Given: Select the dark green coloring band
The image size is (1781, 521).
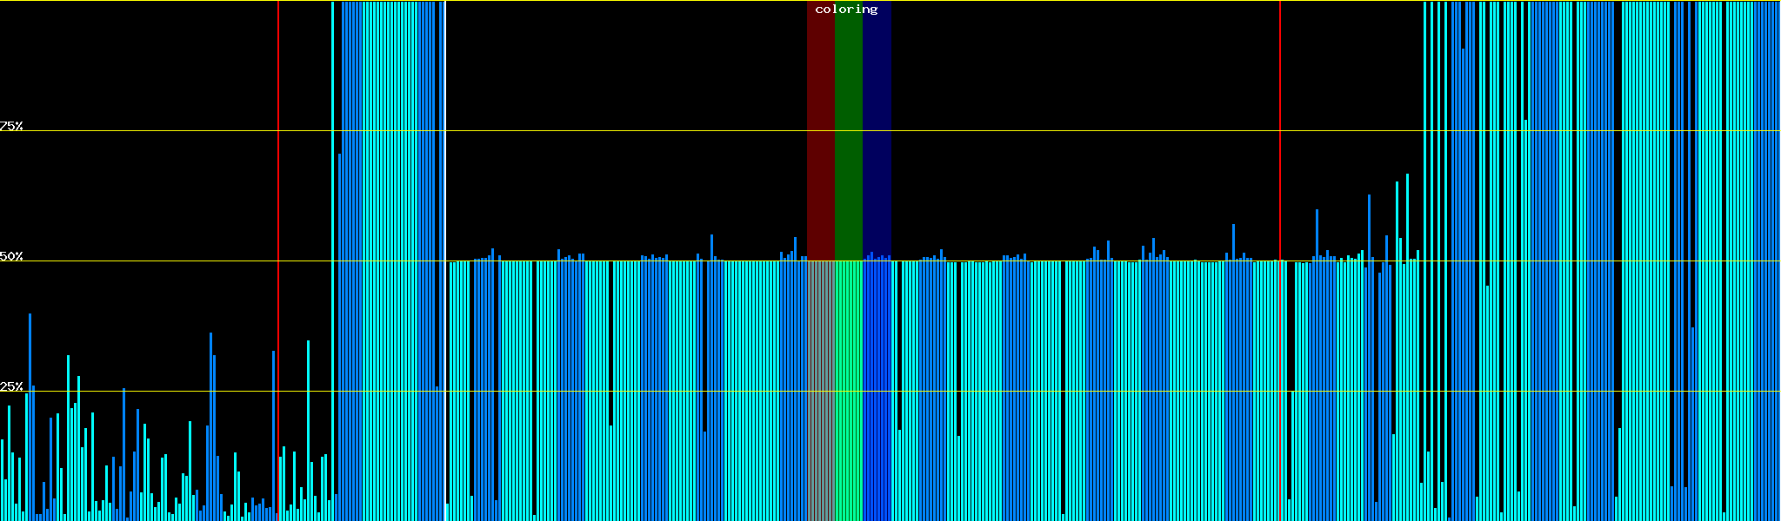Looking at the screenshot, I should coord(848,130).
